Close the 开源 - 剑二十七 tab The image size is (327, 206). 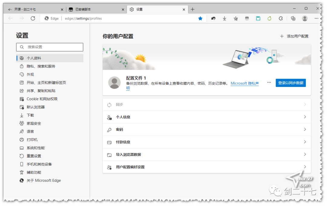tap(62, 9)
